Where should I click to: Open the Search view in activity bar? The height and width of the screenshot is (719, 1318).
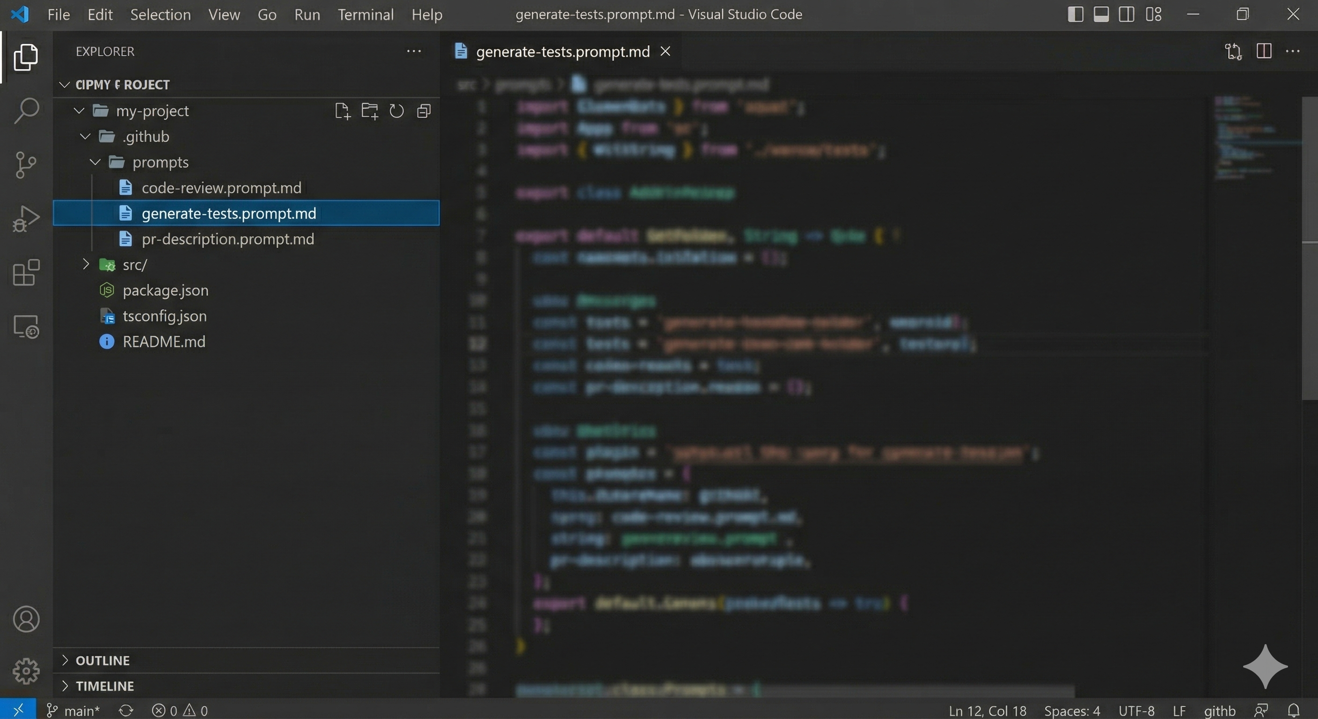click(26, 110)
